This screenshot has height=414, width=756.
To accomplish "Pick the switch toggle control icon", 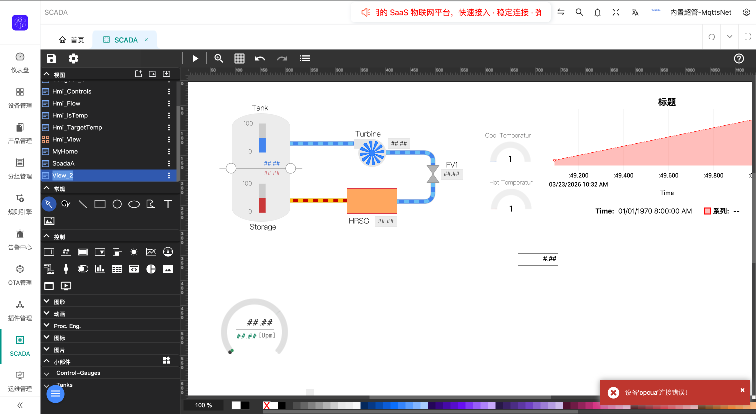I will pyautogui.click(x=83, y=269).
